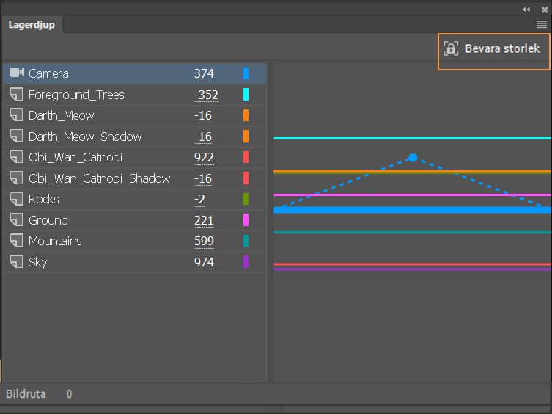Click the red Obi_Wan_Catnobi color swatch
This screenshot has width=552, height=414.
point(246,157)
